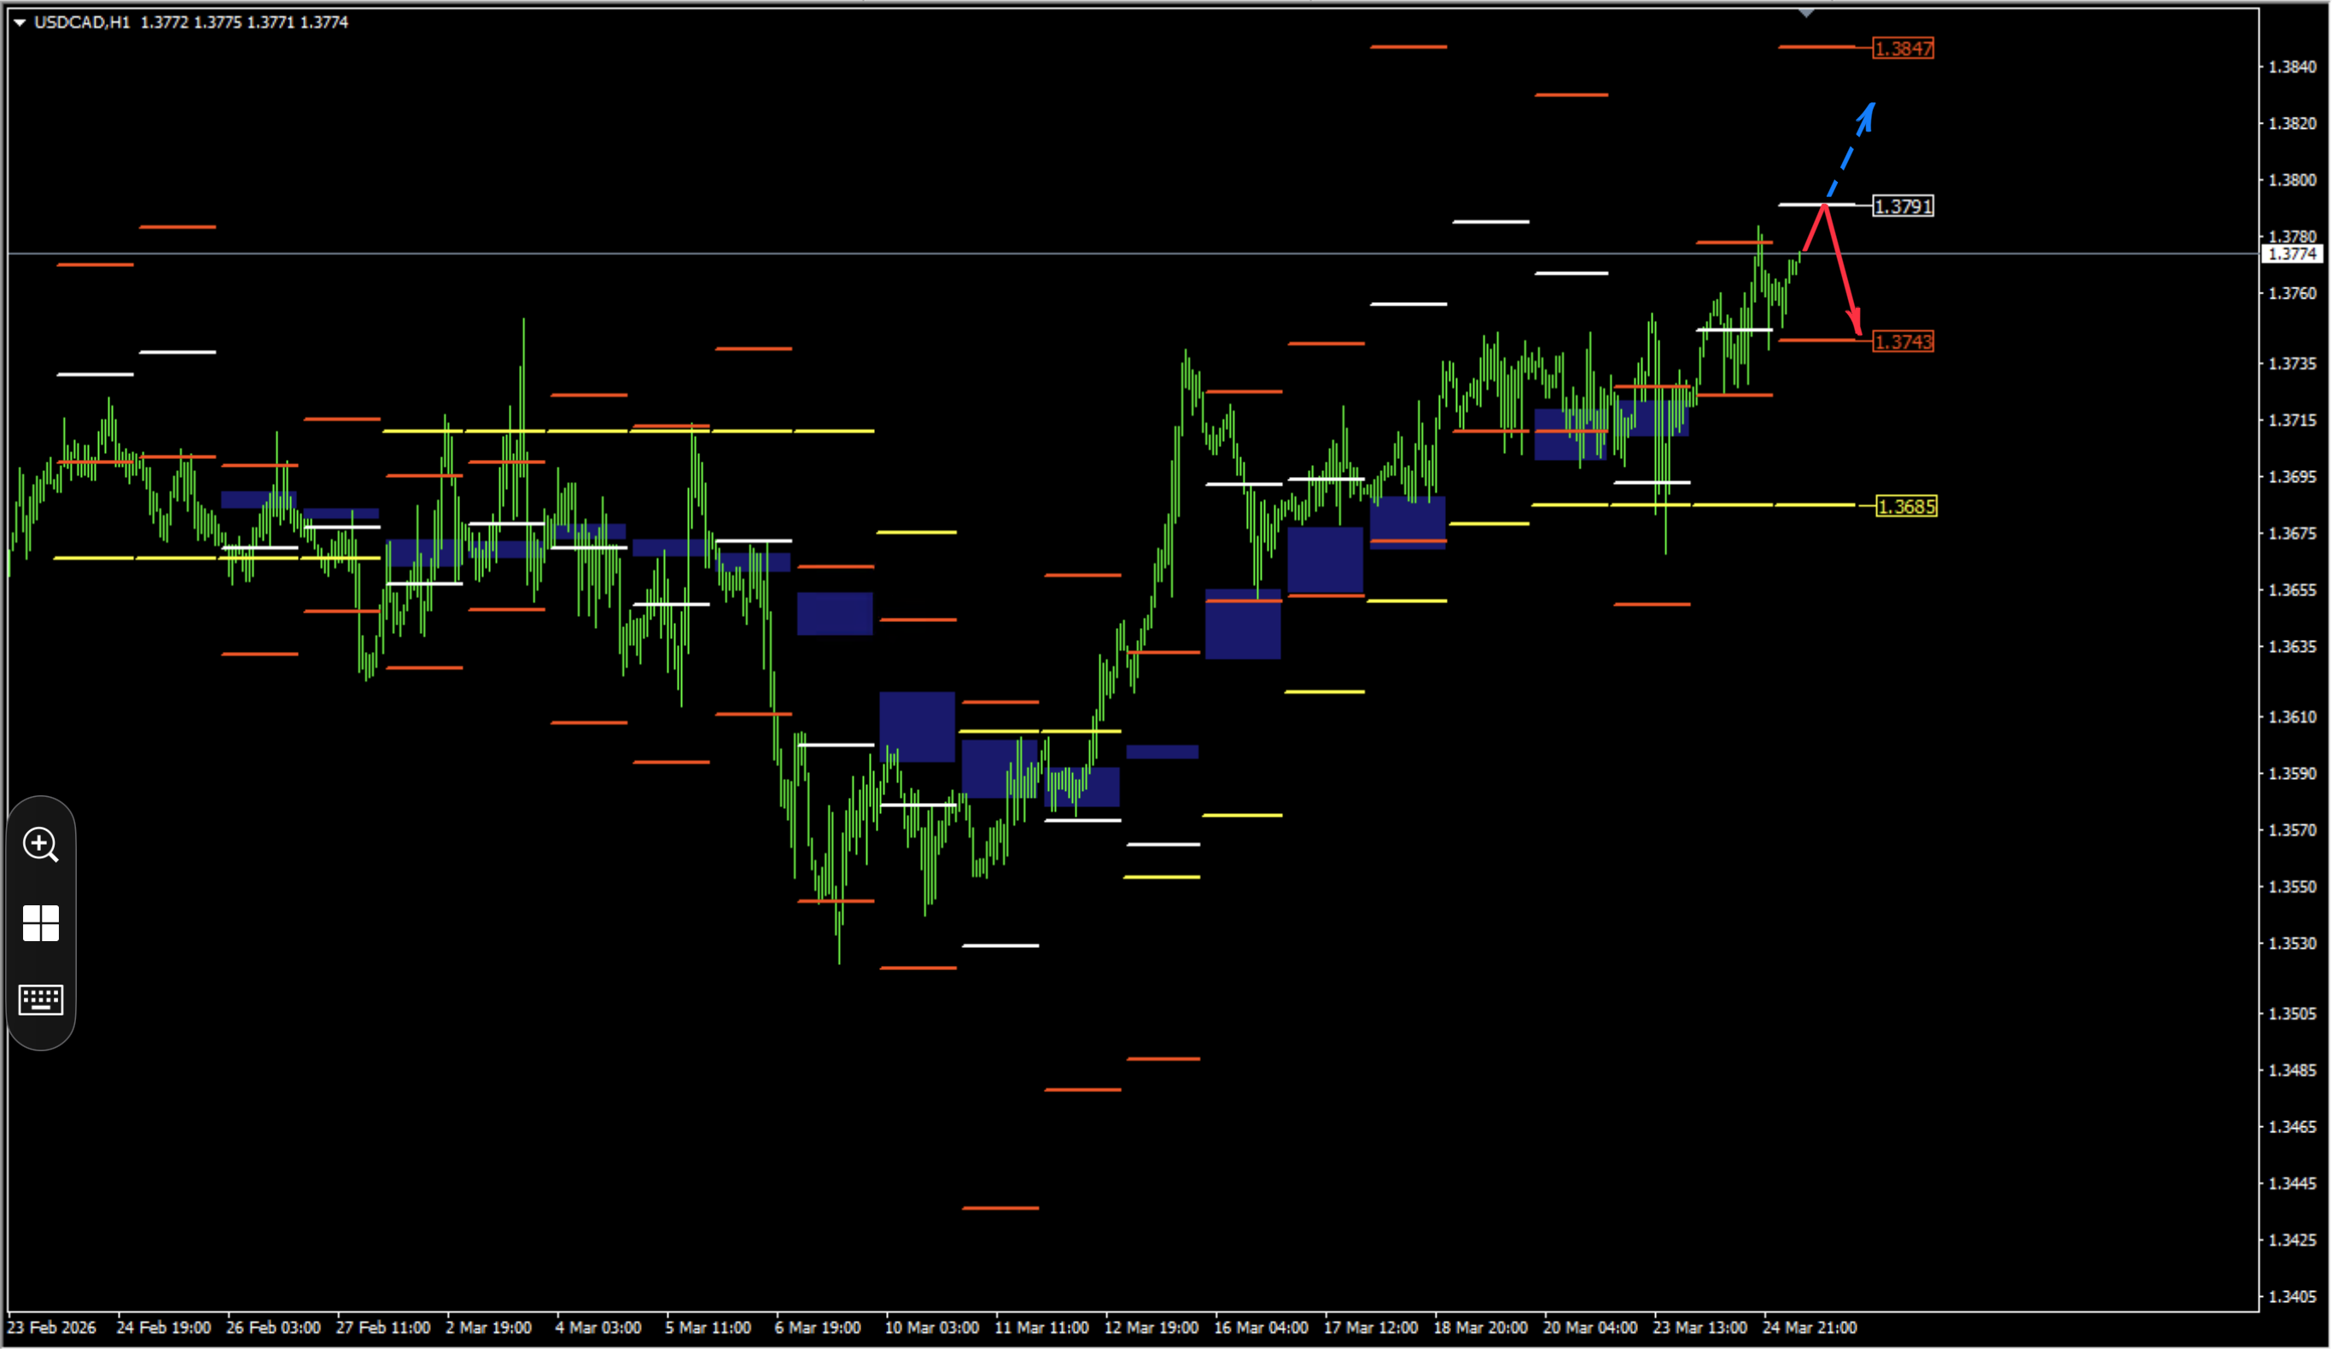The image size is (2332, 1349).
Task: Select the 1.3685 yellow price label
Action: point(1906,507)
